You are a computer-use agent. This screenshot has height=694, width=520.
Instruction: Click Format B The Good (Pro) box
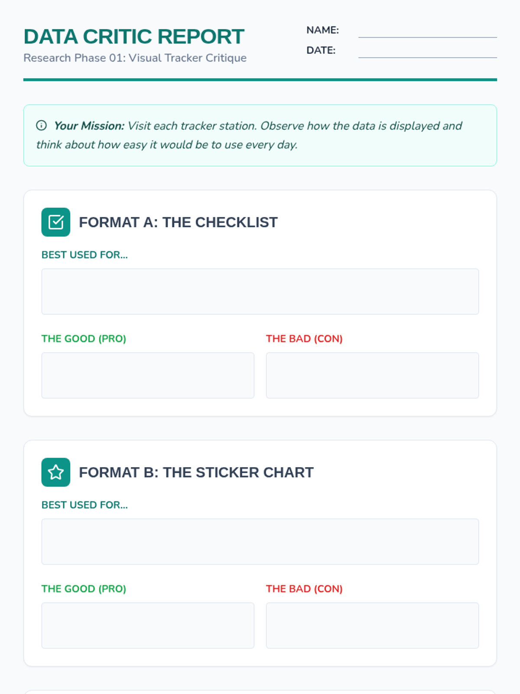tap(148, 625)
